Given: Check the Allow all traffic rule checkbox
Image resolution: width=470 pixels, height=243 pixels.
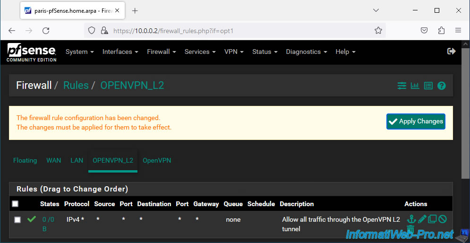Looking at the screenshot, I should click(17, 220).
